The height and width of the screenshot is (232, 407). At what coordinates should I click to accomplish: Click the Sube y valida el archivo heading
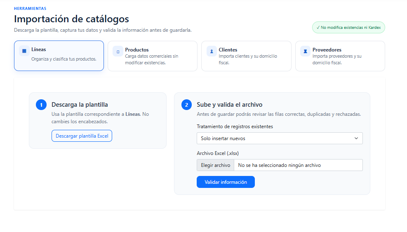point(229,105)
